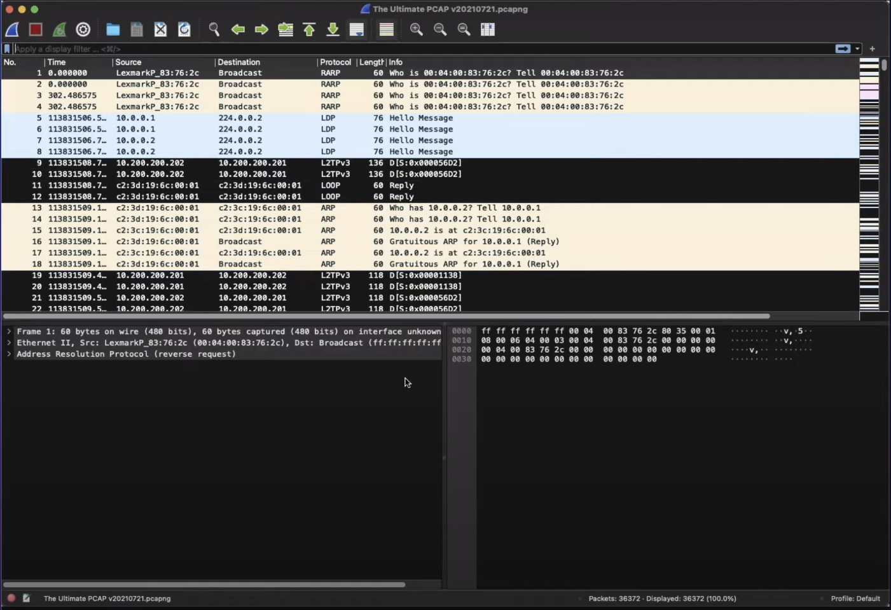Select packet 11 LOOP Reply row
Image resolution: width=891 pixels, height=610 pixels.
[430, 186]
